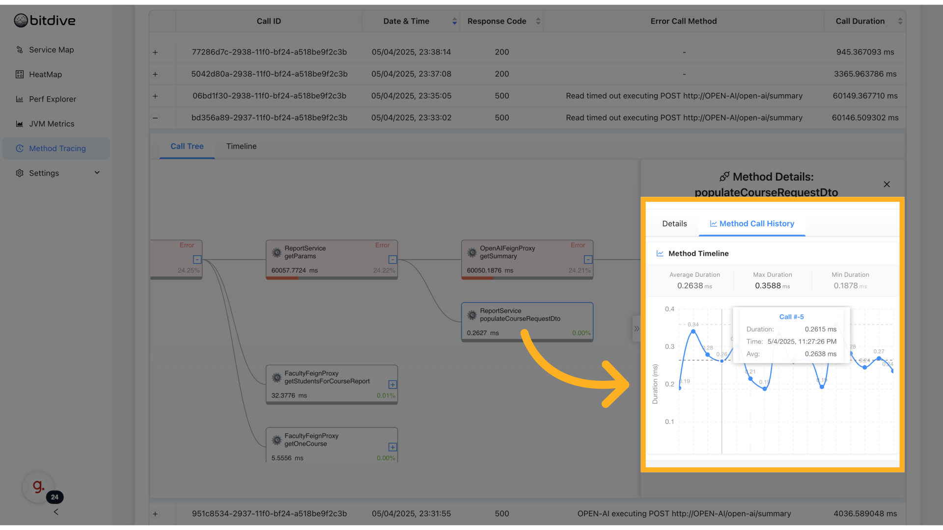Click gear icon on getOneCourse node

click(x=277, y=440)
